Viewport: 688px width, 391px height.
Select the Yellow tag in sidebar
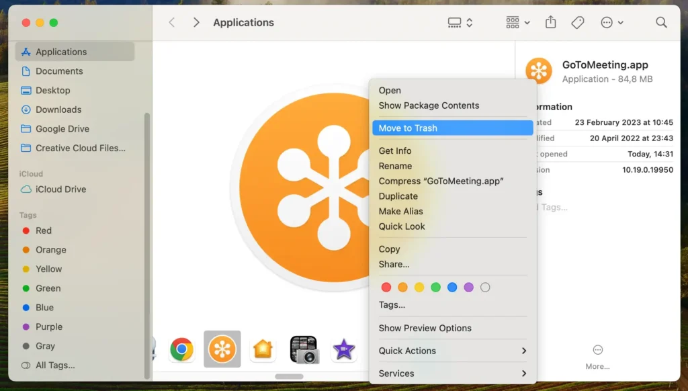[75, 269]
